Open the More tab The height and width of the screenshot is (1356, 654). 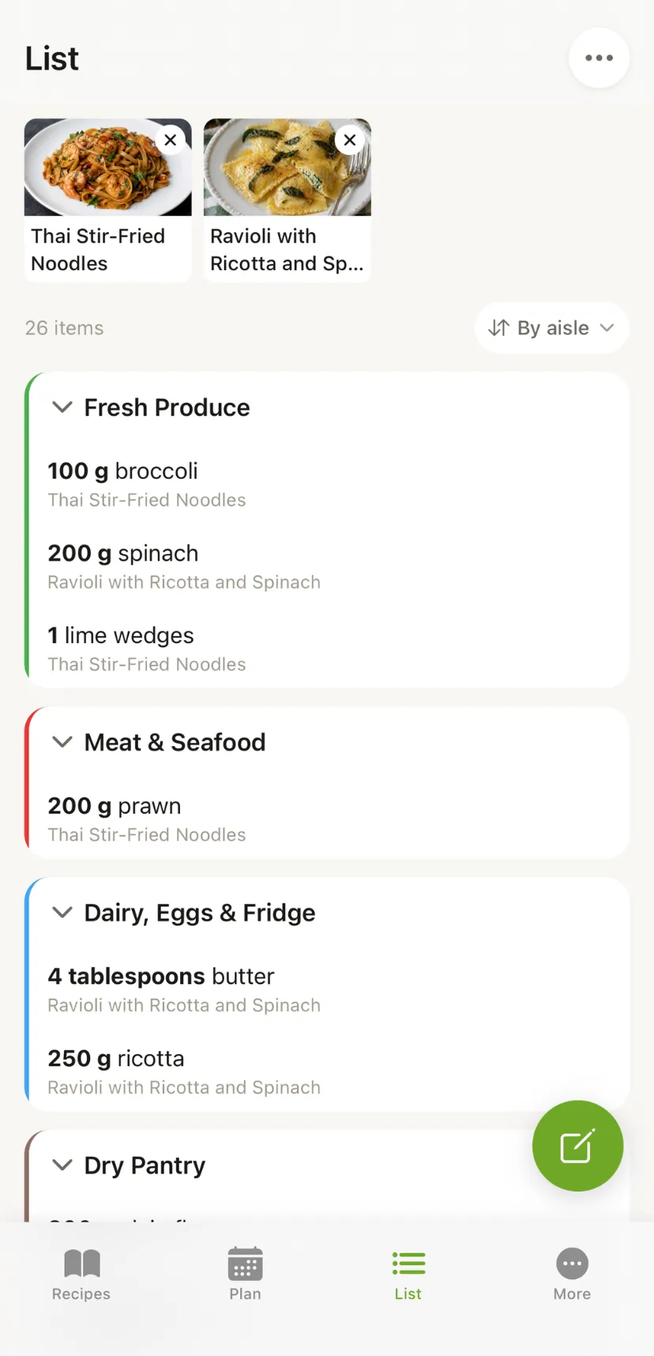572,1274
